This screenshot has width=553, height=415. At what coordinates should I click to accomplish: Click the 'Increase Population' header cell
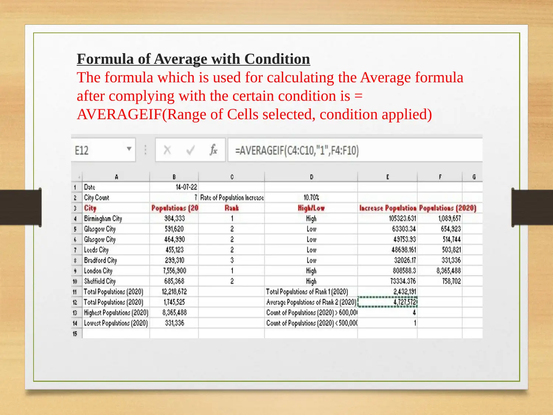coord(387,208)
